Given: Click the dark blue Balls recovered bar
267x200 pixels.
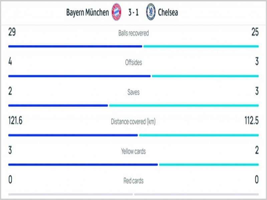Looking at the screenshot, I should click(75, 46).
